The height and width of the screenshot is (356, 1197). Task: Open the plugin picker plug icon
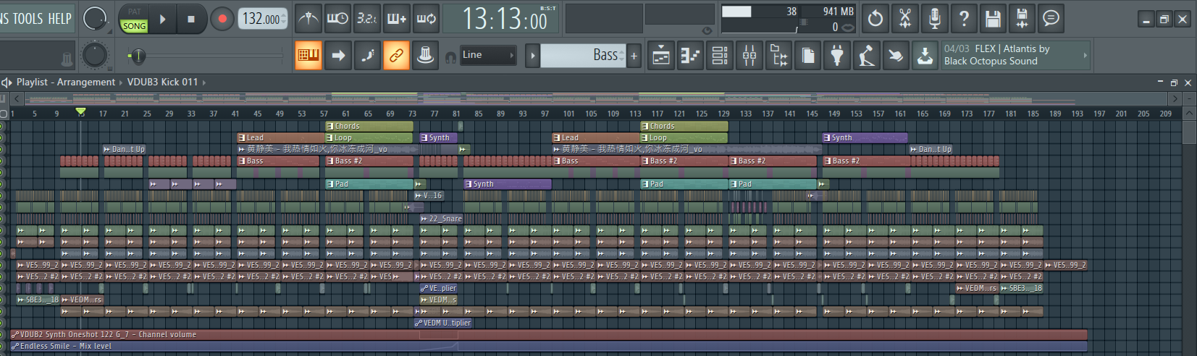(x=837, y=55)
